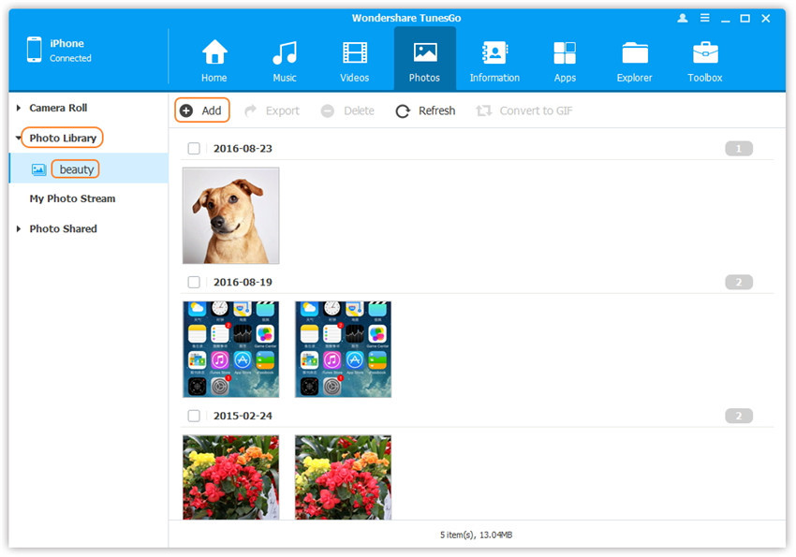796x557 pixels.
Task: Switch to the Music tab label
Action: [285, 78]
